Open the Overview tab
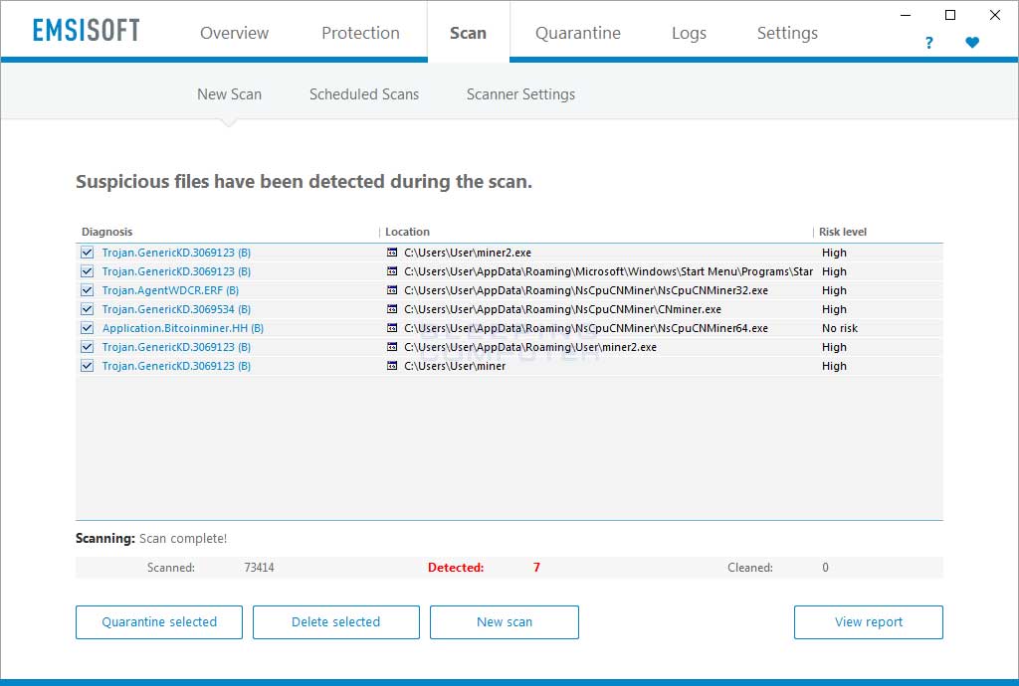The image size is (1019, 686). tap(234, 33)
